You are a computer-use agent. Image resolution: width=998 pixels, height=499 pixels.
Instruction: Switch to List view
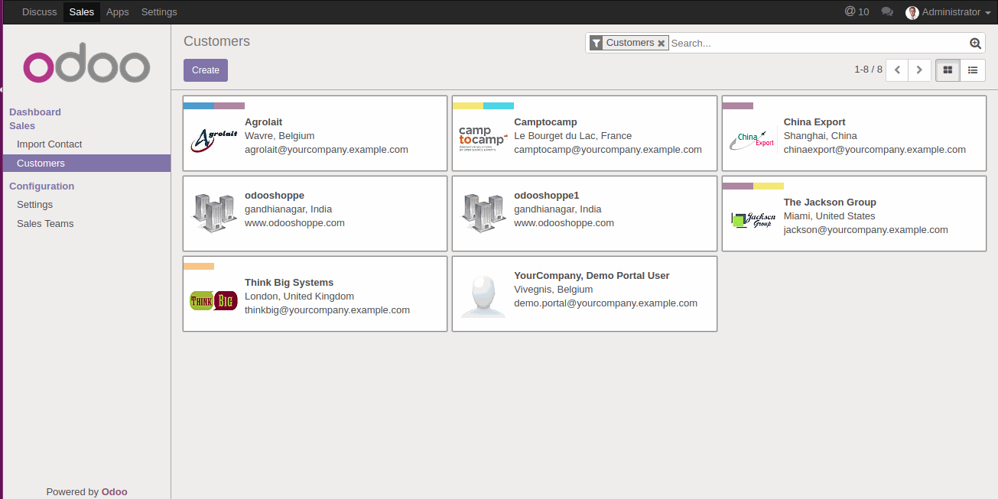pyautogui.click(x=973, y=70)
